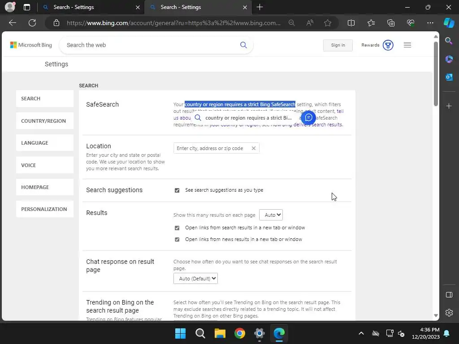The width and height of the screenshot is (459, 344).
Task: Close the first Search - Settings tab
Action: [x=138, y=7]
